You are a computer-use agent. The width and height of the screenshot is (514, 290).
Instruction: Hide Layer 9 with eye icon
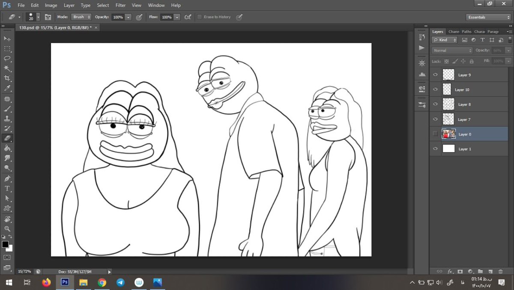[436, 75]
